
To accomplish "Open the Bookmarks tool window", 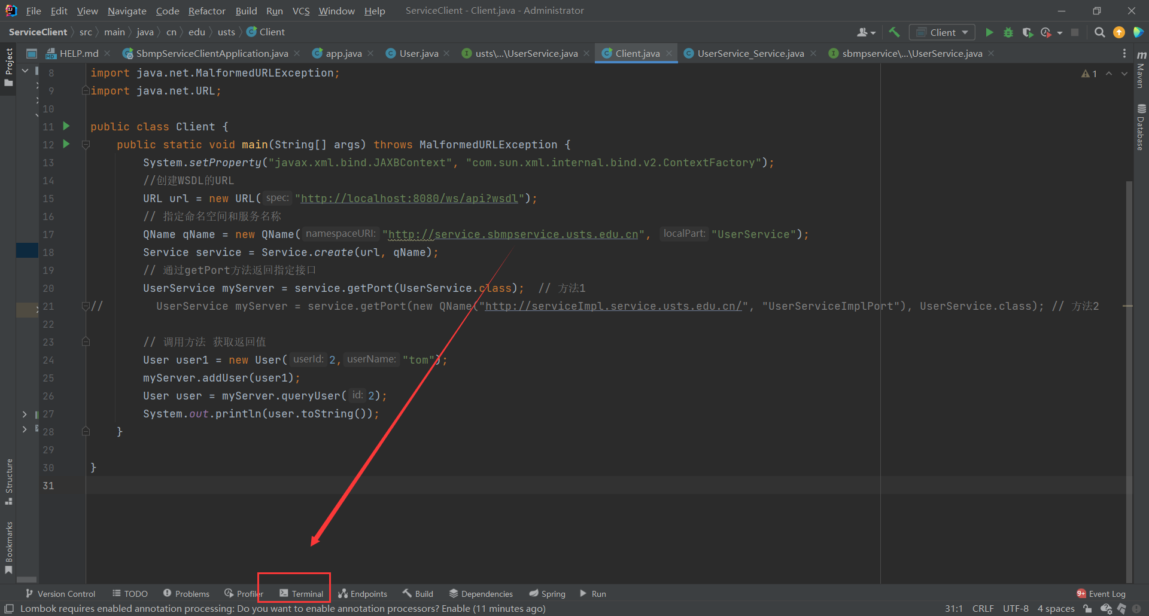I will 8,547.
